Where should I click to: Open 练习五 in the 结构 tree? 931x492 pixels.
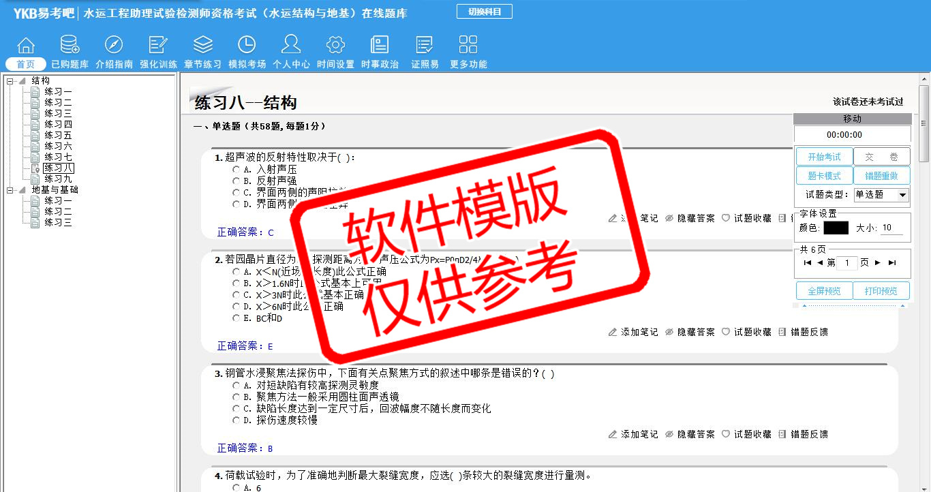tap(58, 136)
